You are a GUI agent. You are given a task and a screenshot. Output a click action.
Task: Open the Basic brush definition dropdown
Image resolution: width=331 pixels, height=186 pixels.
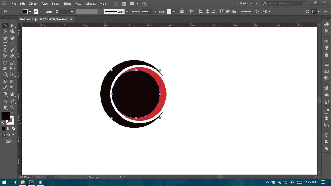127,12
